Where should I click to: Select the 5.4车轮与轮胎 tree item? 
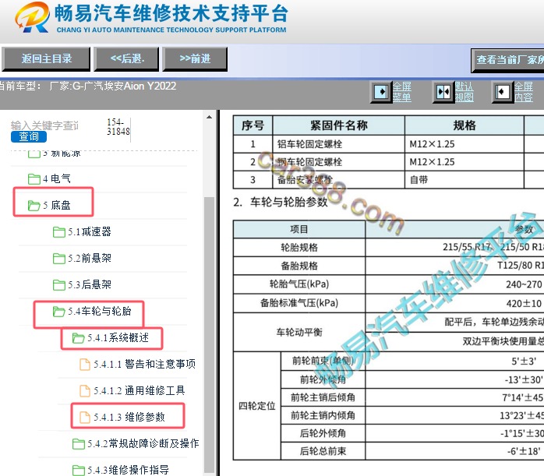(100, 311)
